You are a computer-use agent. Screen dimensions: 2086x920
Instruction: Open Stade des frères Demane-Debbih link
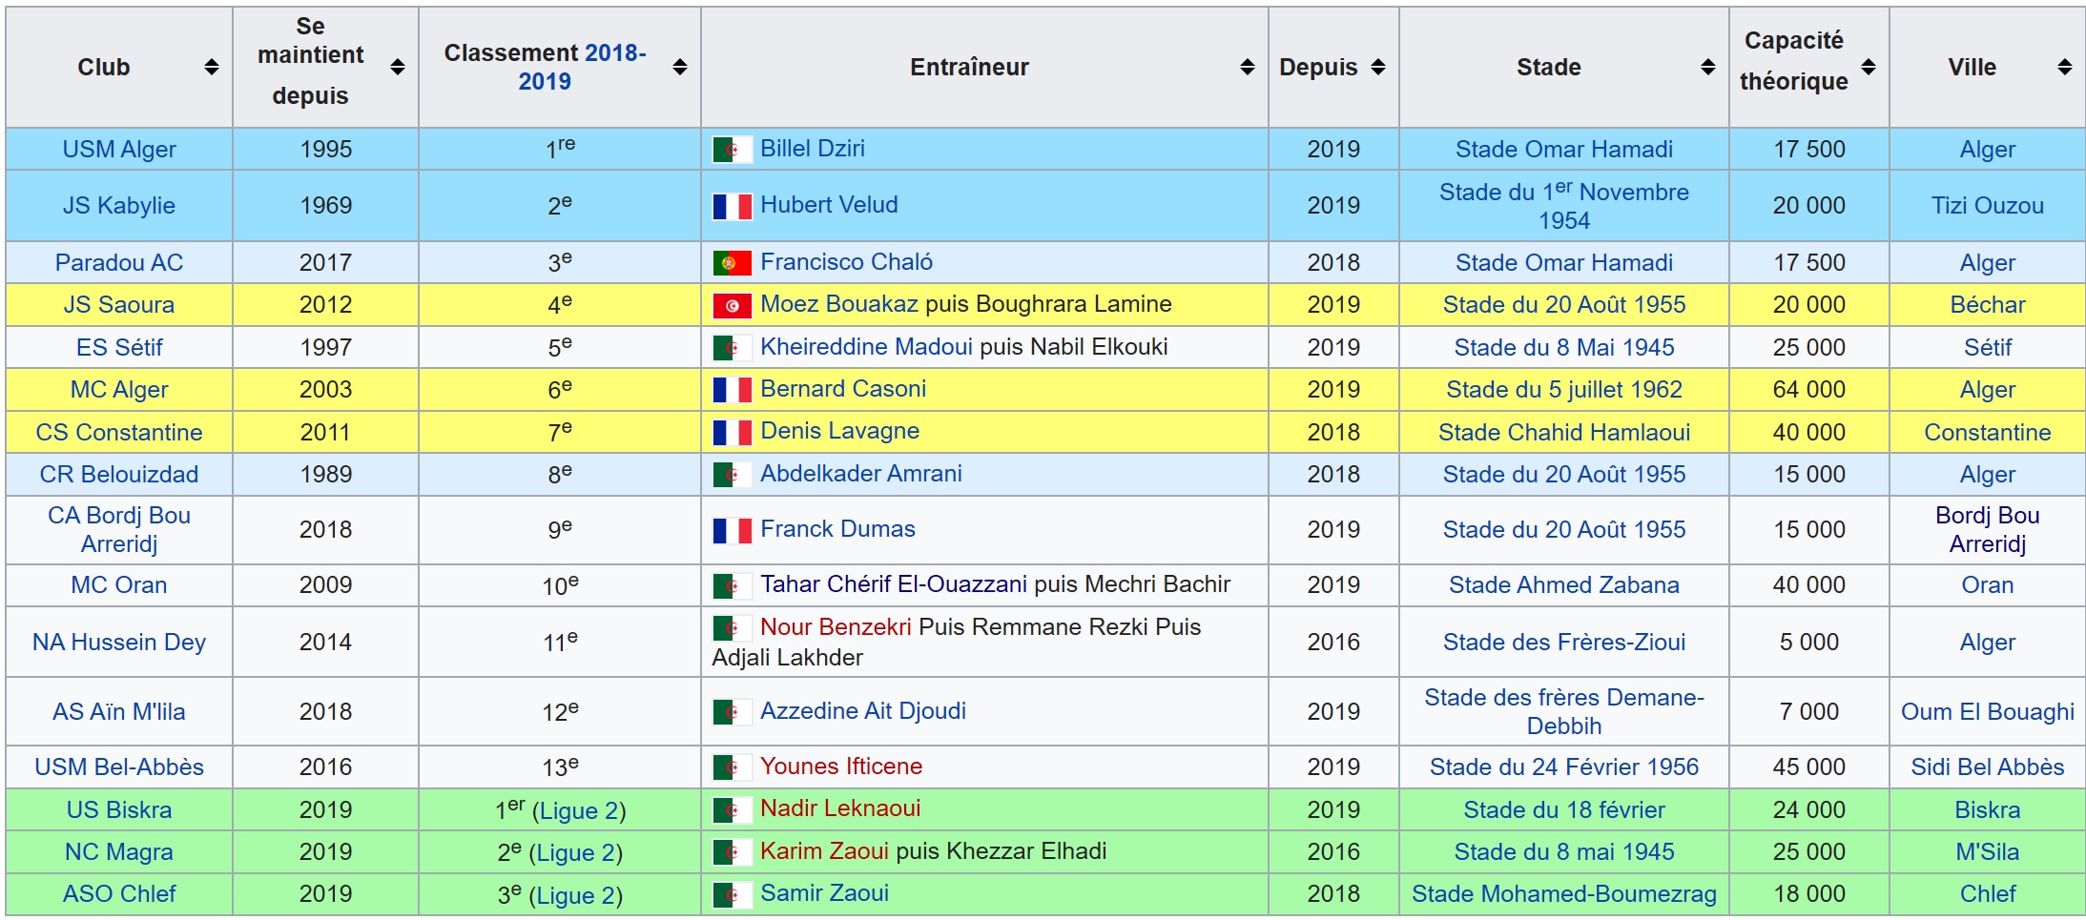[1564, 712]
